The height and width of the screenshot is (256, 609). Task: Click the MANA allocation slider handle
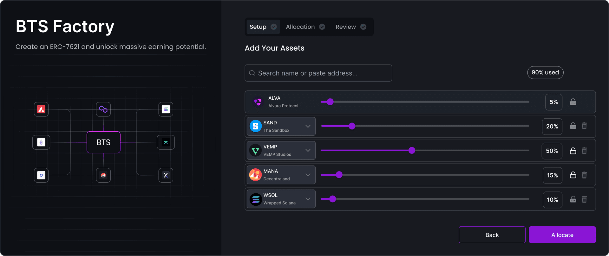pyautogui.click(x=339, y=175)
